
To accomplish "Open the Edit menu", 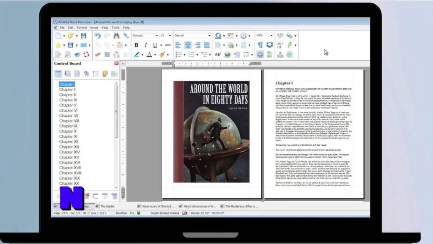I will 71,28.
